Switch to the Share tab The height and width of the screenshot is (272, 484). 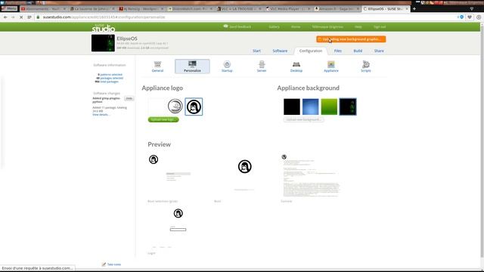tap(379, 51)
